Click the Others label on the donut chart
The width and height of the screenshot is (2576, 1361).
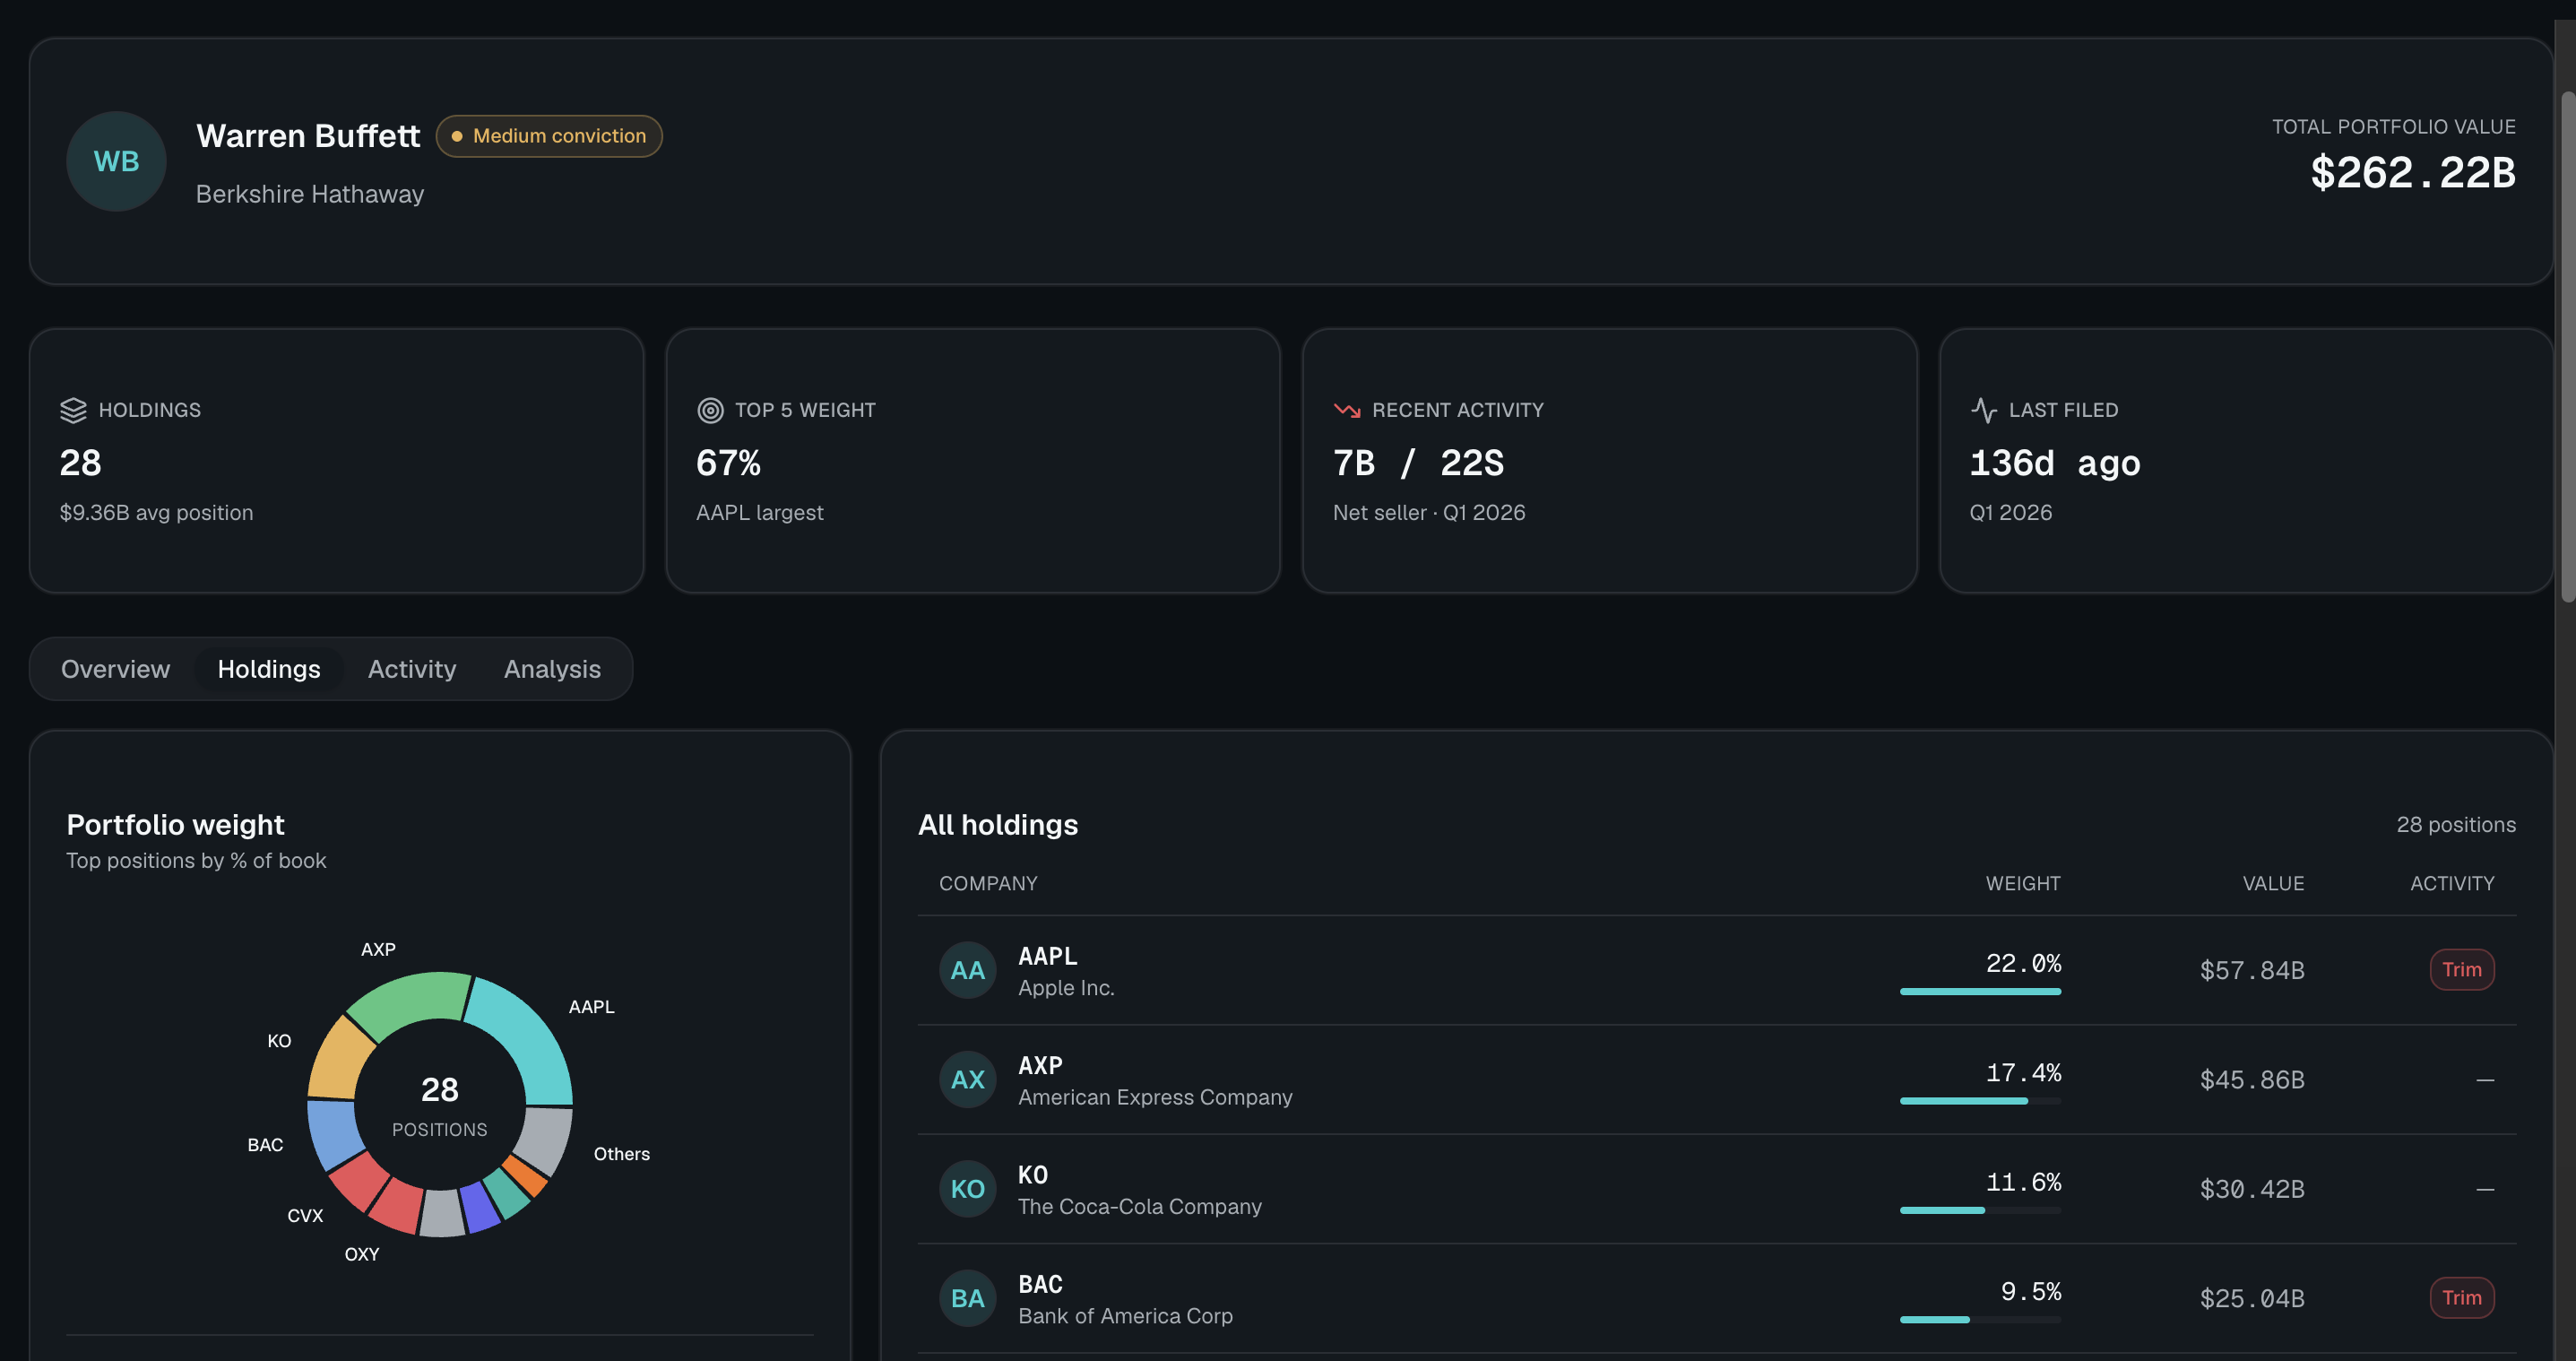(621, 1154)
